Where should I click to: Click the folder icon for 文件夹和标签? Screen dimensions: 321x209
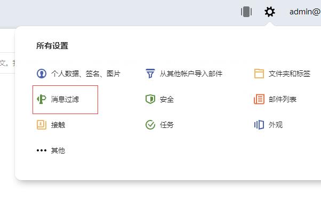click(x=259, y=74)
